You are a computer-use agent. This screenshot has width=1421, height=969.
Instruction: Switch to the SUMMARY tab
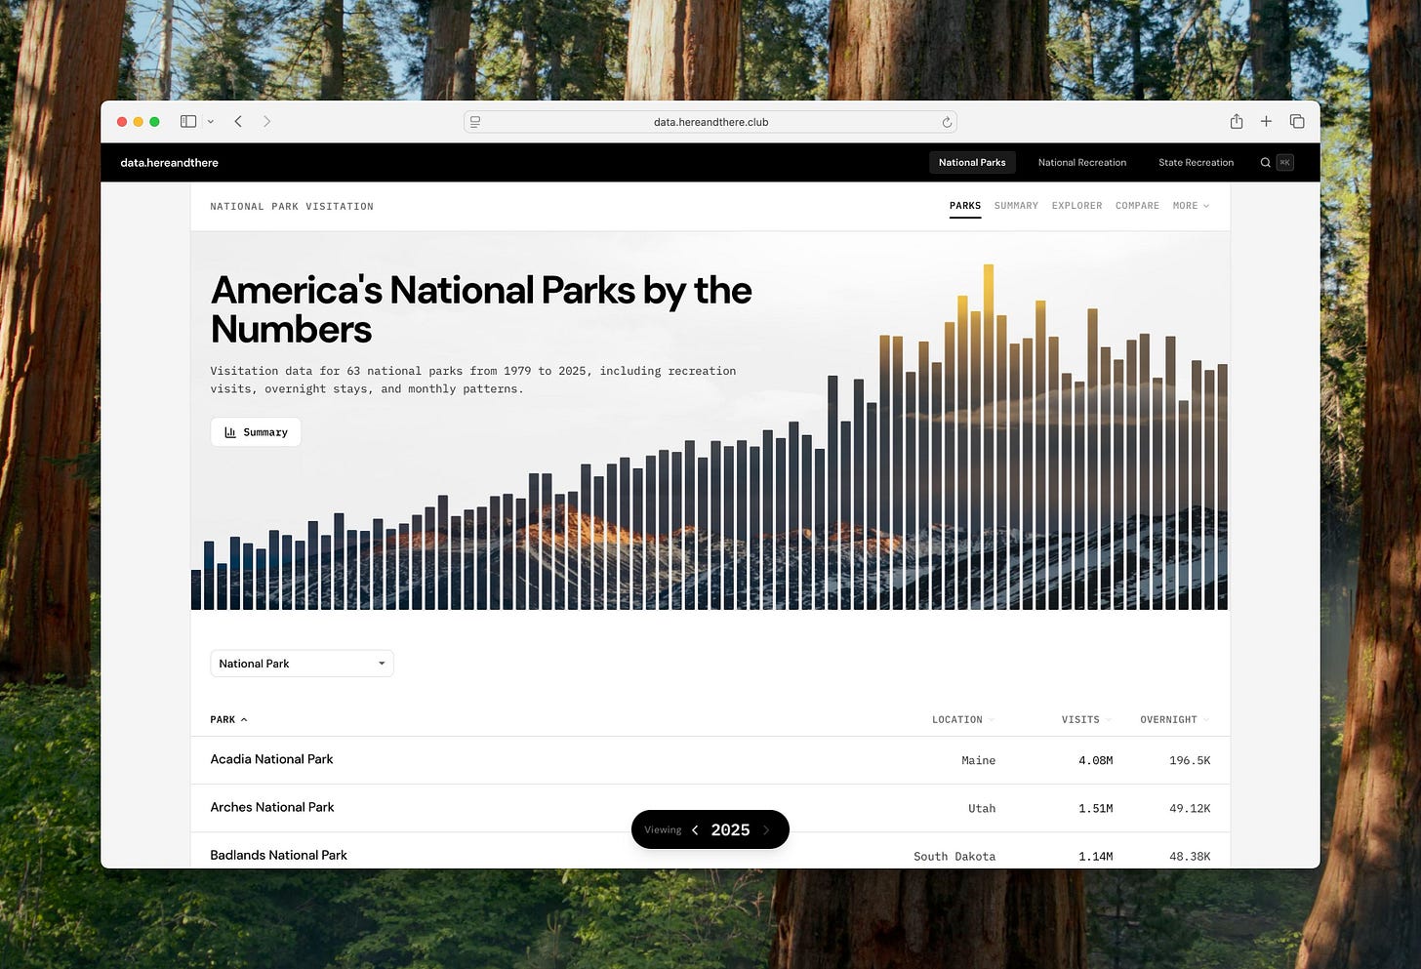click(1016, 206)
